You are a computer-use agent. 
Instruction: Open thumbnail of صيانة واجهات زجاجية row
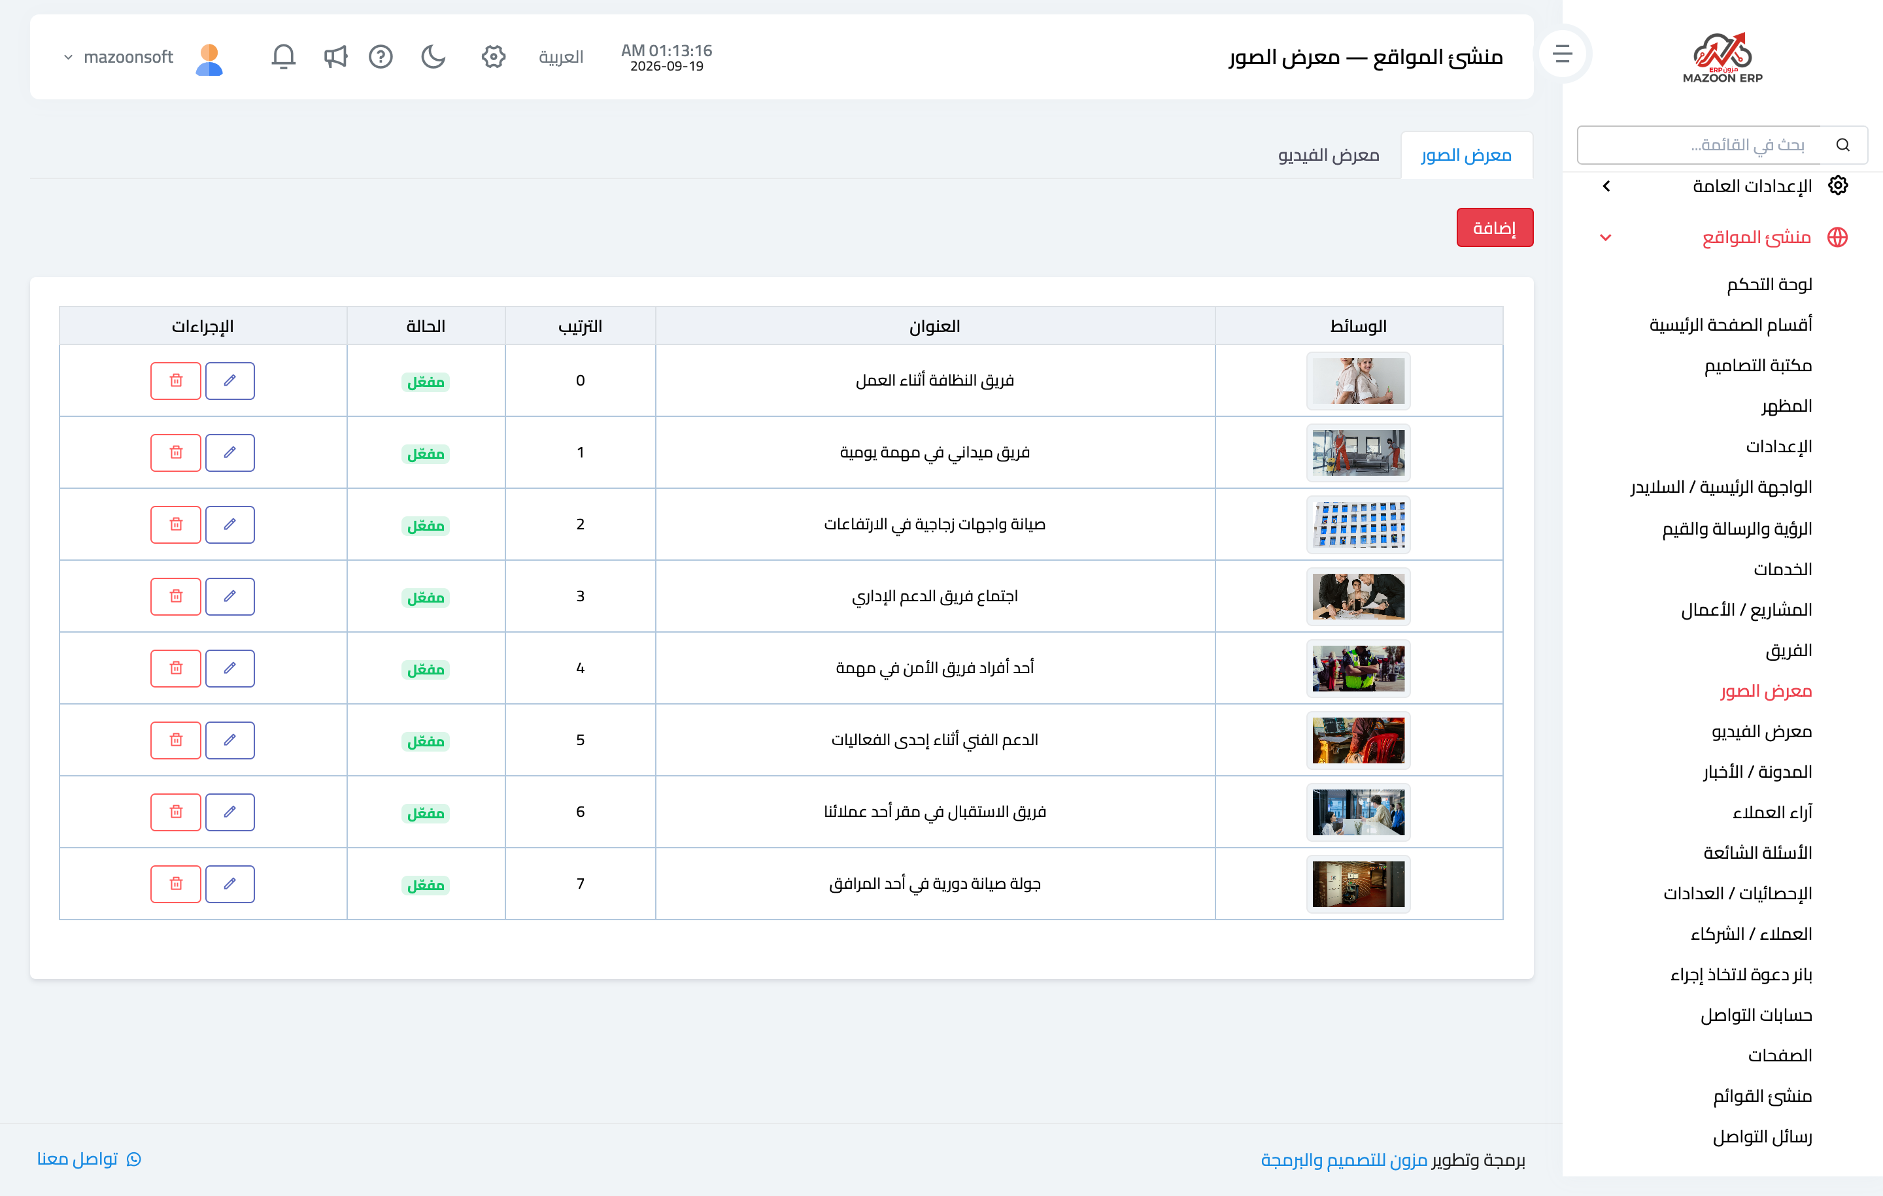(x=1358, y=525)
